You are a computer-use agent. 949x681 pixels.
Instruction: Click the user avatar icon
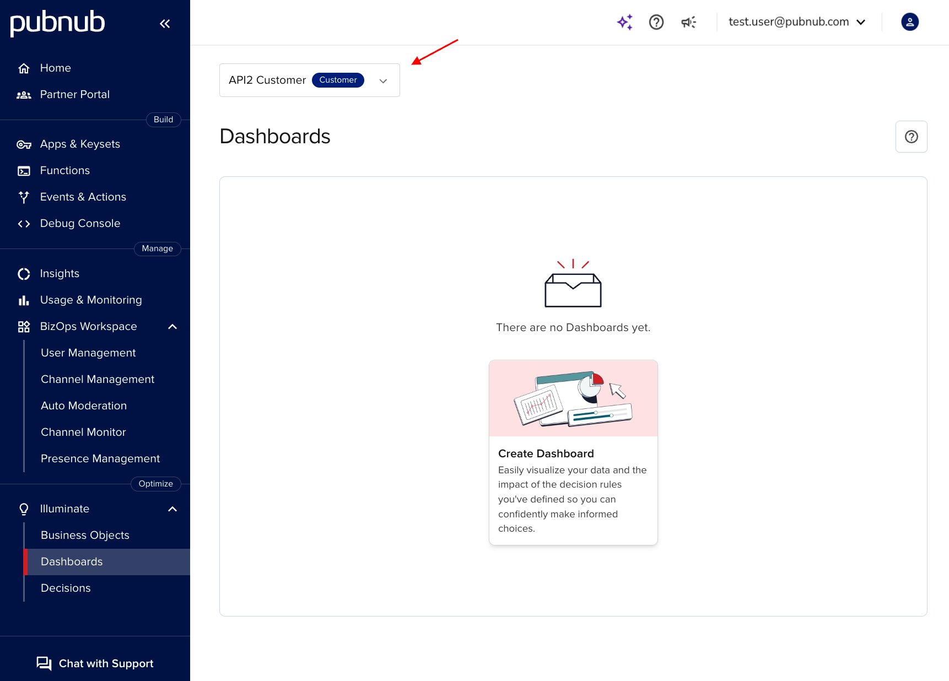pyautogui.click(x=909, y=22)
